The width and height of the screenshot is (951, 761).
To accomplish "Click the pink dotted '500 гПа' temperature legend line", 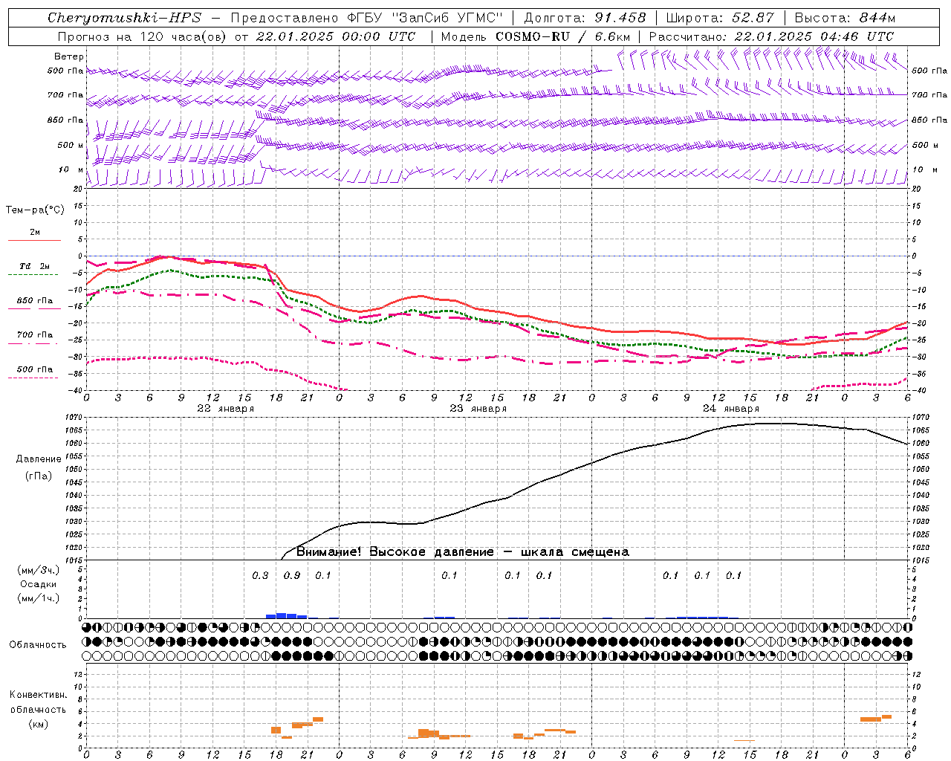I will 33,378.
